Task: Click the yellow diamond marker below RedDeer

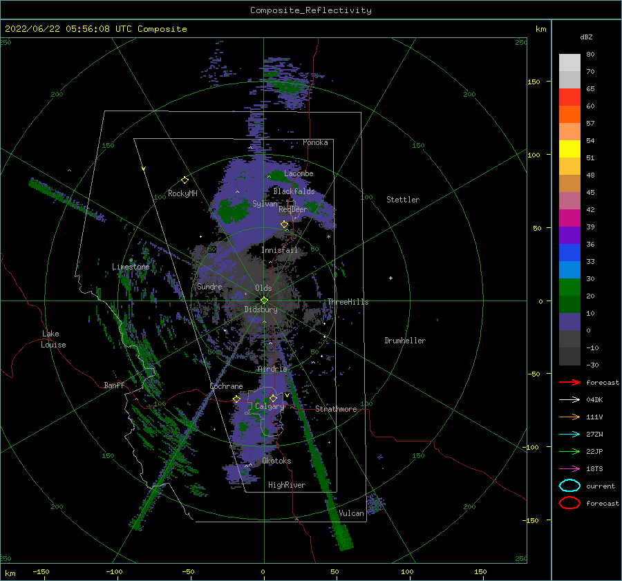Action: pos(285,225)
